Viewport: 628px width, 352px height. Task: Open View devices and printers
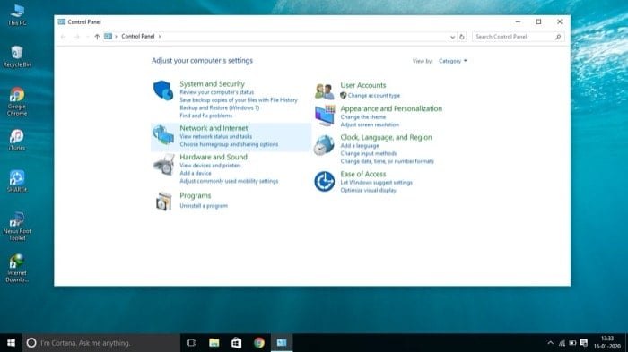pyautogui.click(x=210, y=166)
